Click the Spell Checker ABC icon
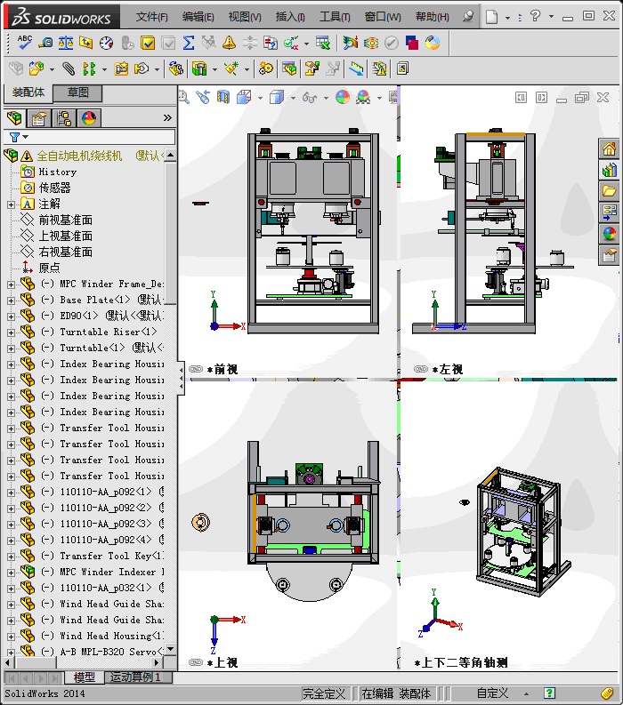Viewport: 623px width, 705px height. [x=24, y=43]
